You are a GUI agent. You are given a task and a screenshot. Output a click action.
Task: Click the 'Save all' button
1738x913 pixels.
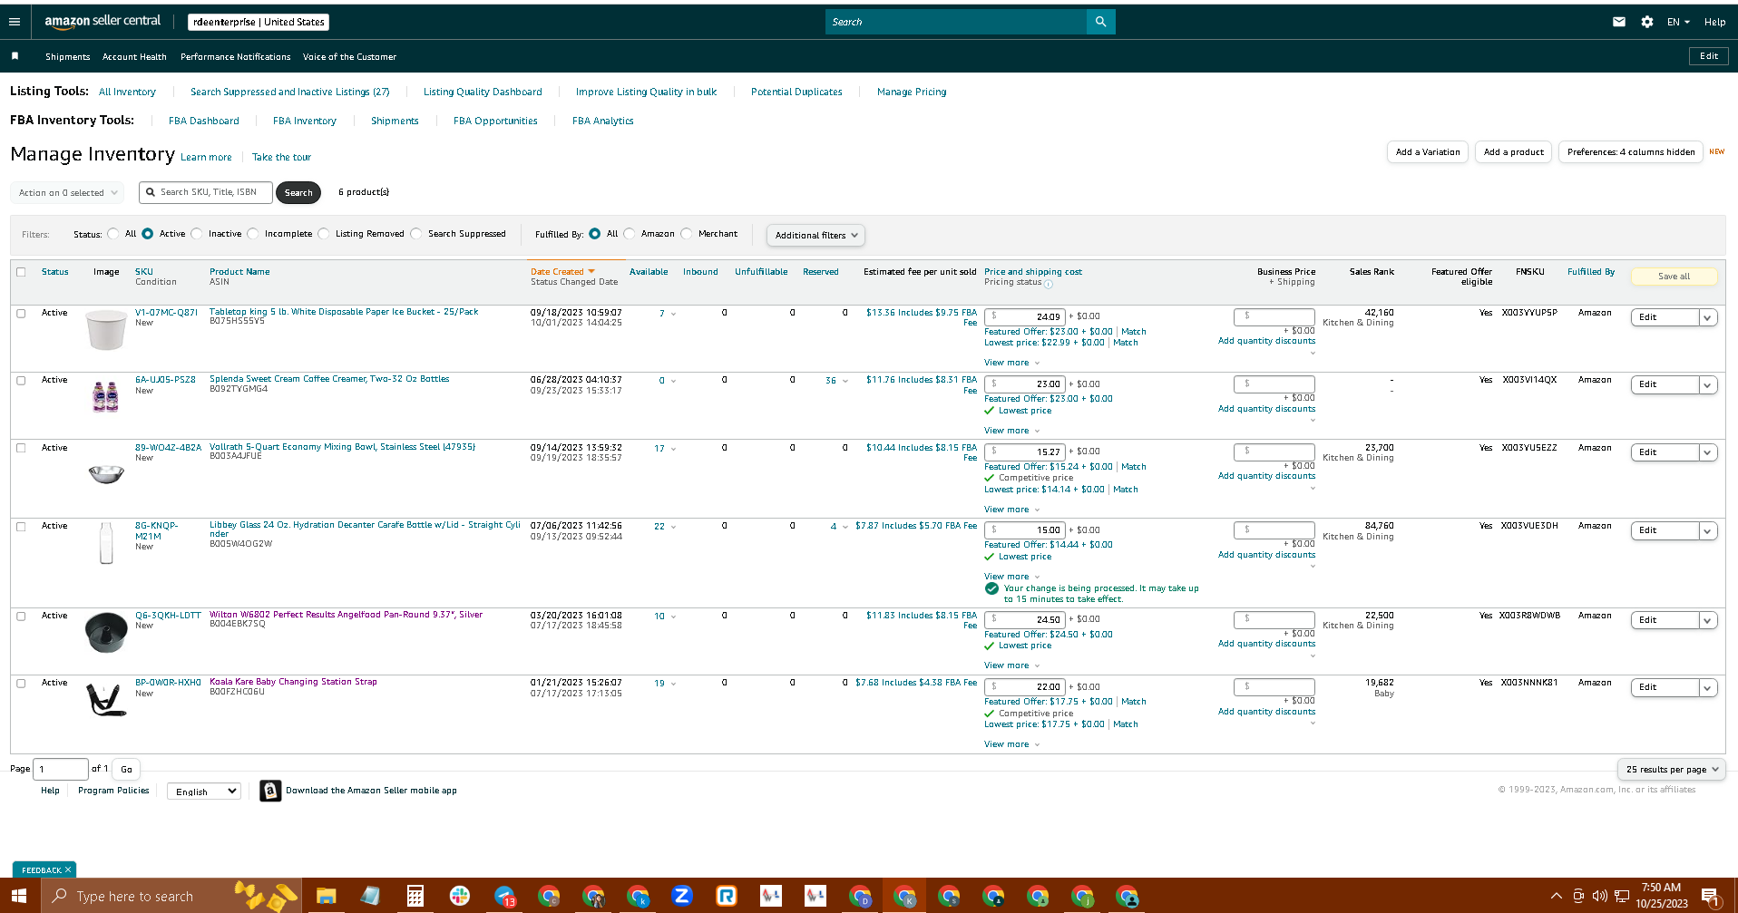1674,277
